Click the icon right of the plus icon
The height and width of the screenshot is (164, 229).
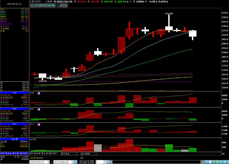coord(221,162)
